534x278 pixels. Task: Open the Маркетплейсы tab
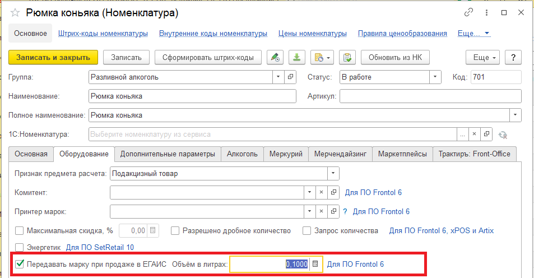[x=402, y=154]
